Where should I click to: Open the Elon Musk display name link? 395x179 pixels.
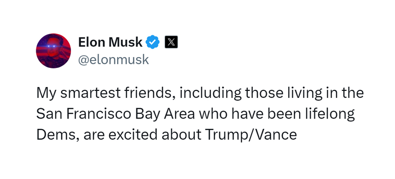(x=111, y=42)
